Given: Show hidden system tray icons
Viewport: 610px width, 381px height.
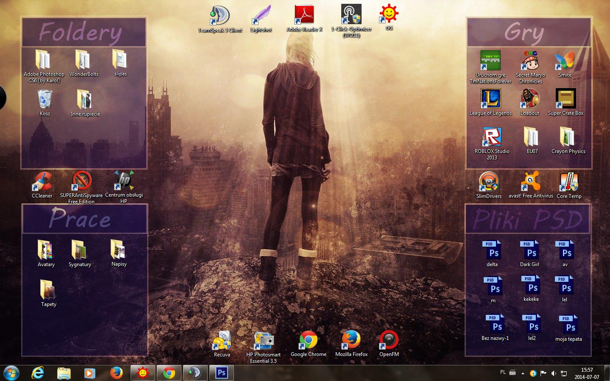Looking at the screenshot, I should 523,373.
